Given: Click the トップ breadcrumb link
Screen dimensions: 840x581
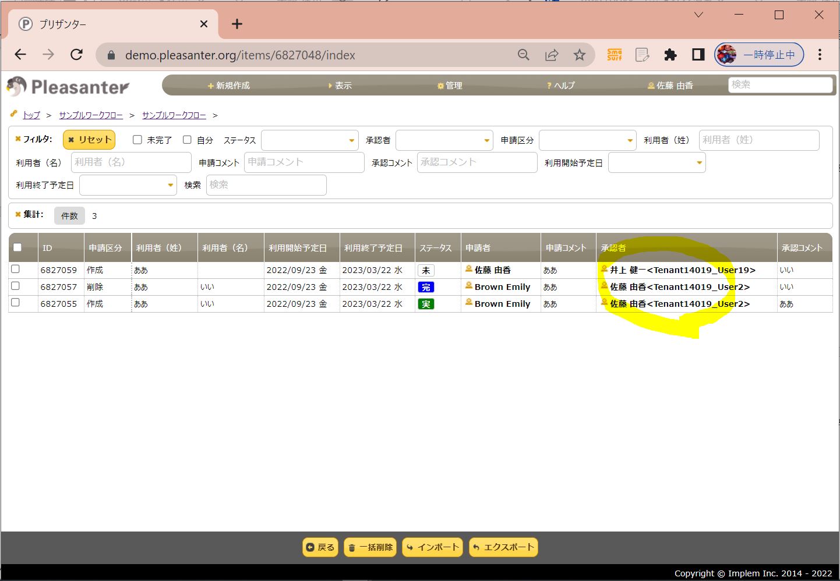Looking at the screenshot, I should (31, 115).
